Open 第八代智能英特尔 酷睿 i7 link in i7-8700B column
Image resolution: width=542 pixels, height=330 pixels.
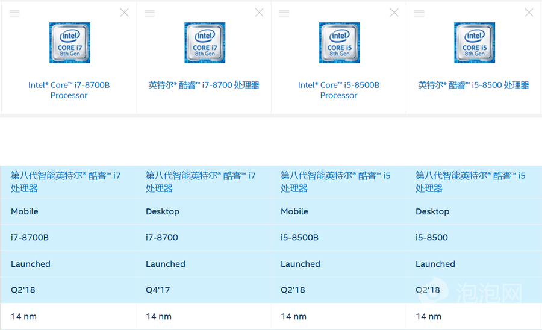[66, 182]
